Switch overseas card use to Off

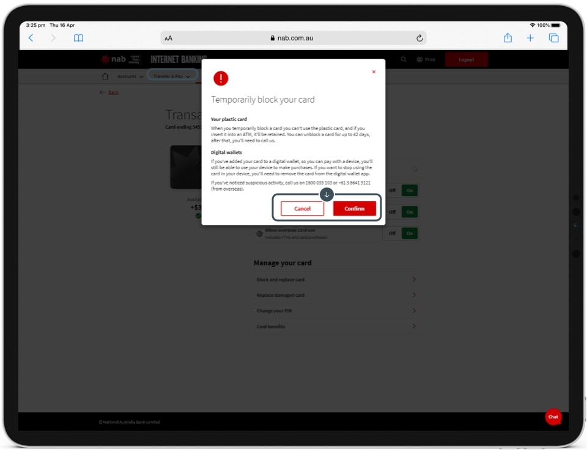pos(392,233)
